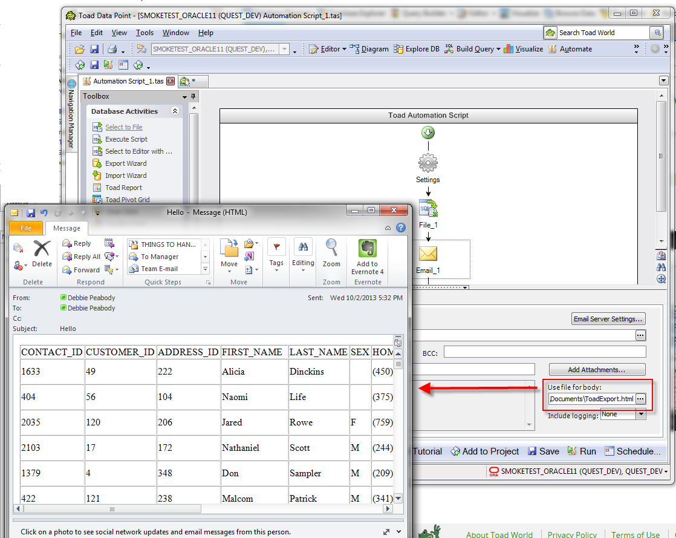Click Add to Evernote 4 in the message ribbon
Screen dimensions: 676x538
click(367, 257)
